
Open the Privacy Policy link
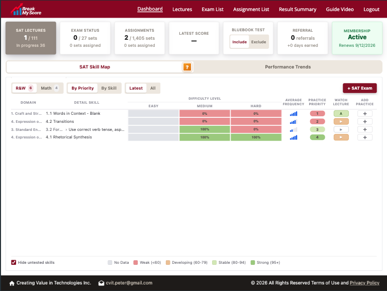[x=364, y=283]
